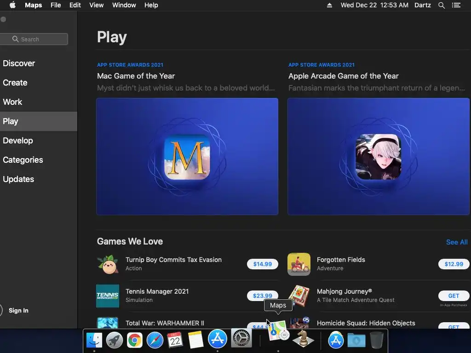Screen dimensions: 471x353
Task: Click Simulation genre under Tennis Manager
Action: [139, 300]
